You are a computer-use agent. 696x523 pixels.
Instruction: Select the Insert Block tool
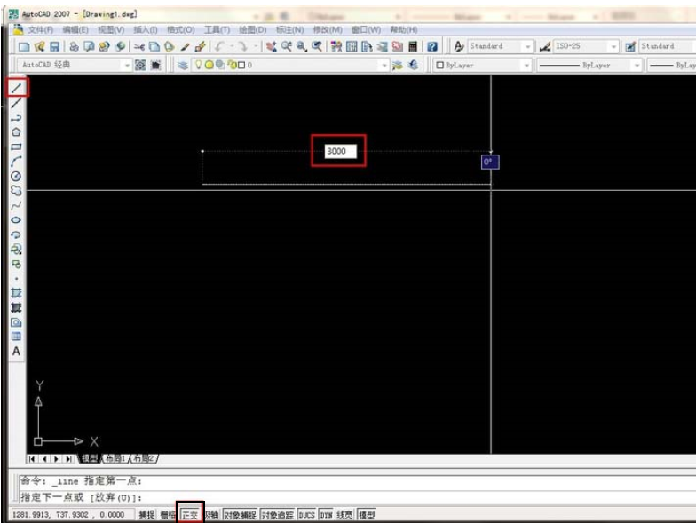tap(16, 250)
